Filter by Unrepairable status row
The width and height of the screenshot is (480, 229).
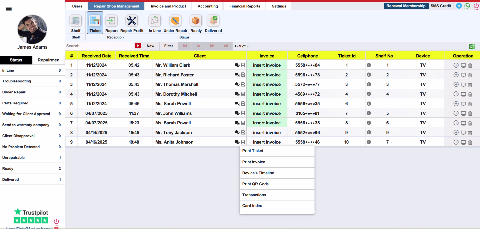(x=32, y=158)
